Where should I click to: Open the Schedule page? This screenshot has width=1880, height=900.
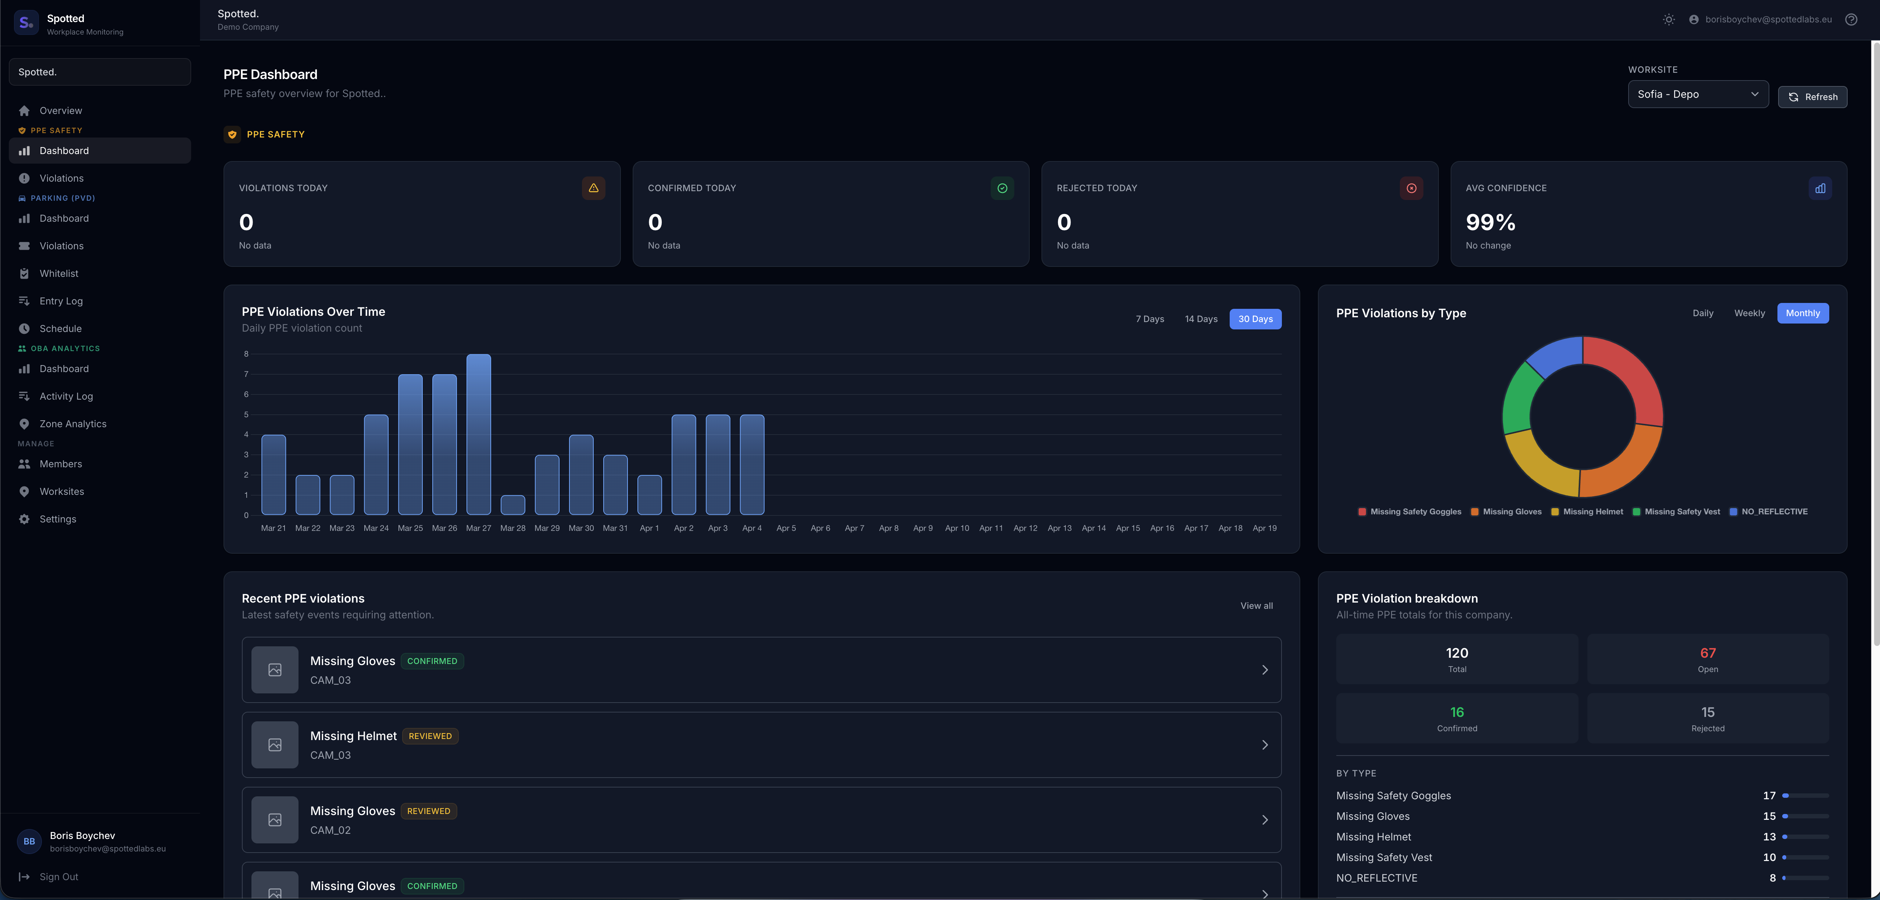[x=61, y=328]
